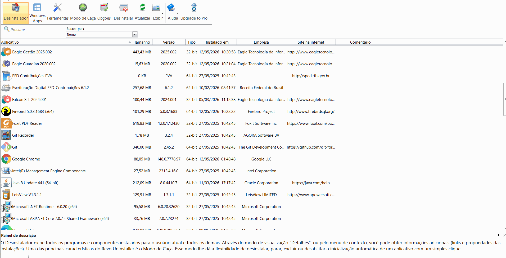Click the AGORA Software BV company cell

click(261, 135)
